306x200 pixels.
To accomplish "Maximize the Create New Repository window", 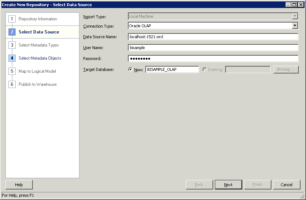I will [294, 4].
